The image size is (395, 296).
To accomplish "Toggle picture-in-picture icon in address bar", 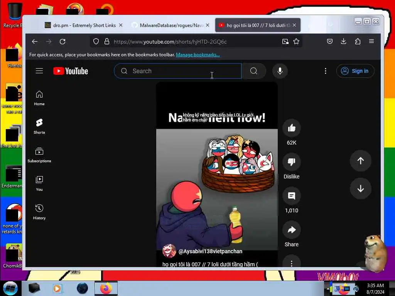I will (x=285, y=42).
